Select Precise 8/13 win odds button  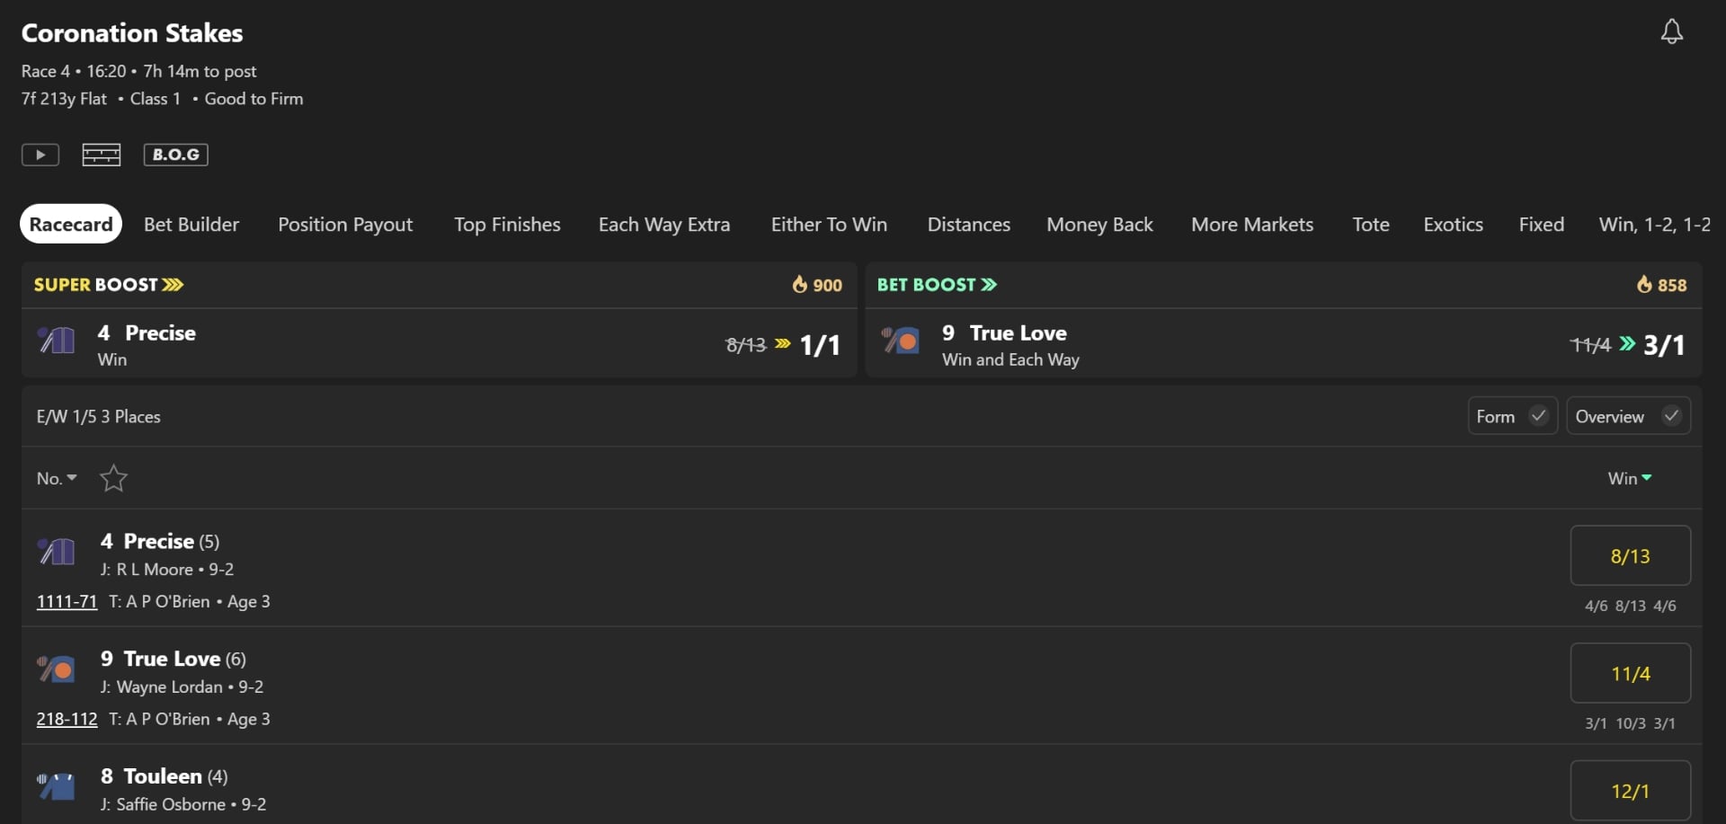pyautogui.click(x=1630, y=555)
